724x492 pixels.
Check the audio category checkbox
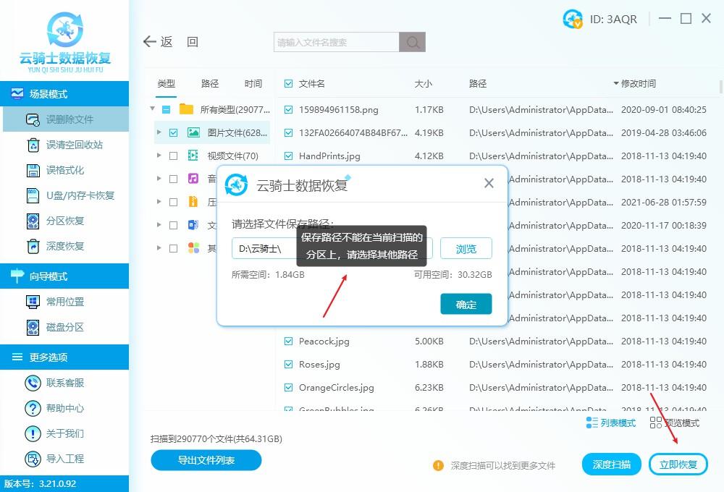pos(174,179)
